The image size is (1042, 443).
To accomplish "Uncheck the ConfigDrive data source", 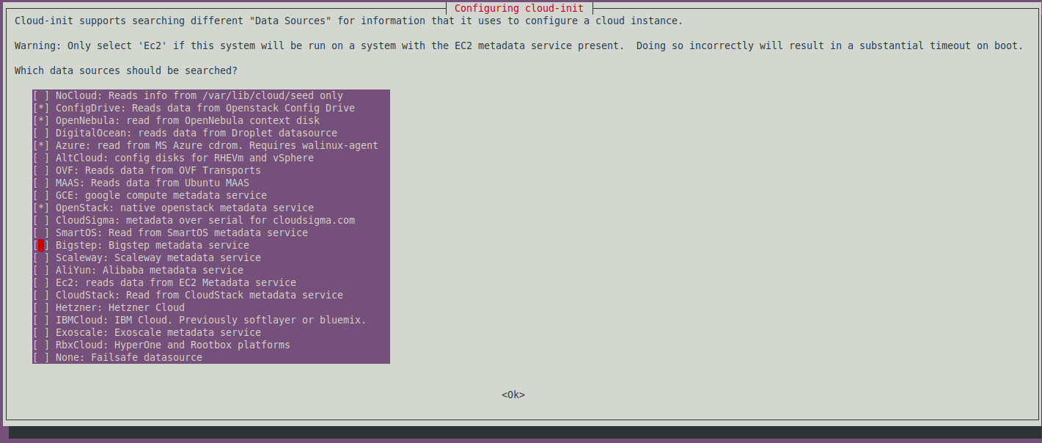I will [41, 108].
